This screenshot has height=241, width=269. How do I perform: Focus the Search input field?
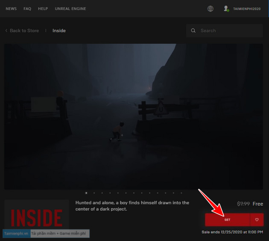225,31
